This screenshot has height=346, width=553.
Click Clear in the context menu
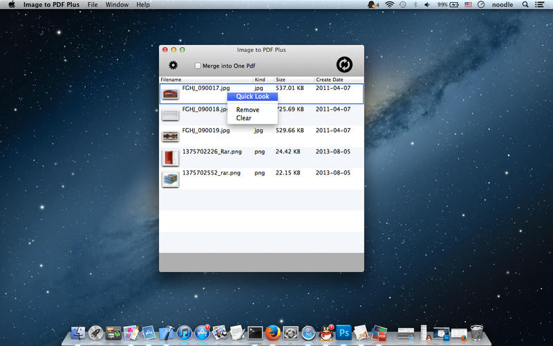tap(244, 118)
